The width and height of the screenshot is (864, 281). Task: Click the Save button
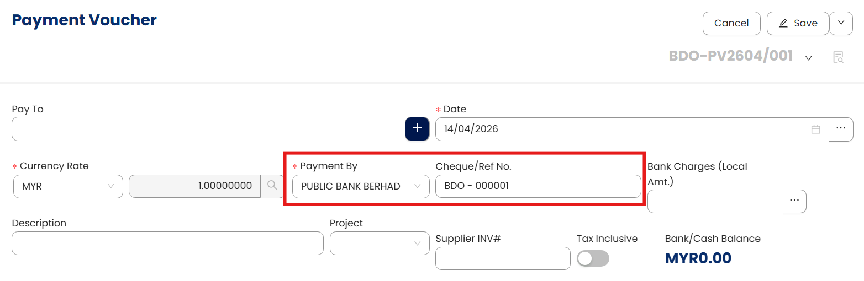click(798, 23)
